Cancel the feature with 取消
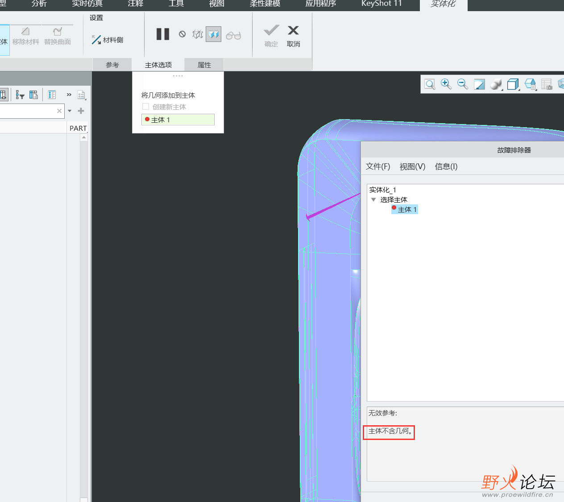The height and width of the screenshot is (502, 564). [293, 36]
